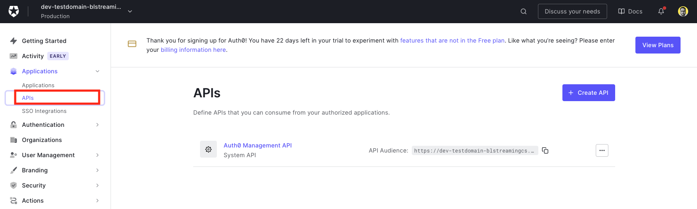
Task: Collapse the Applications section chevron
Action: 97,71
